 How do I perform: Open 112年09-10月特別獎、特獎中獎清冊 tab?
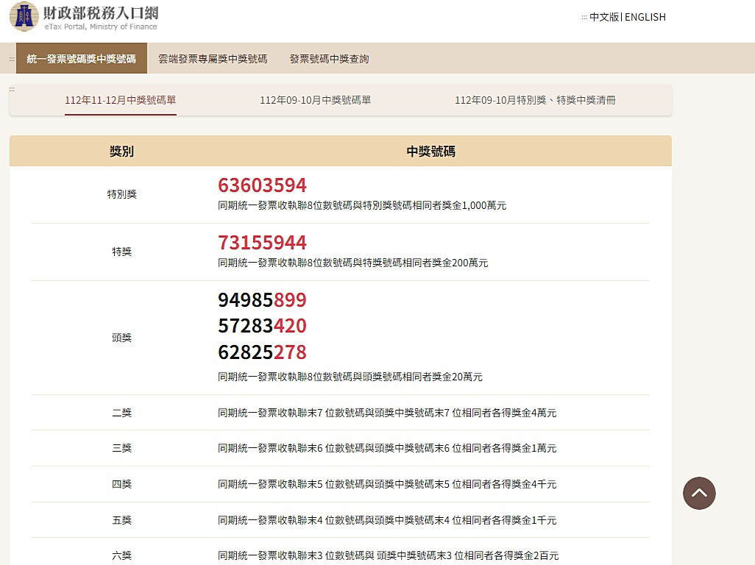point(536,100)
